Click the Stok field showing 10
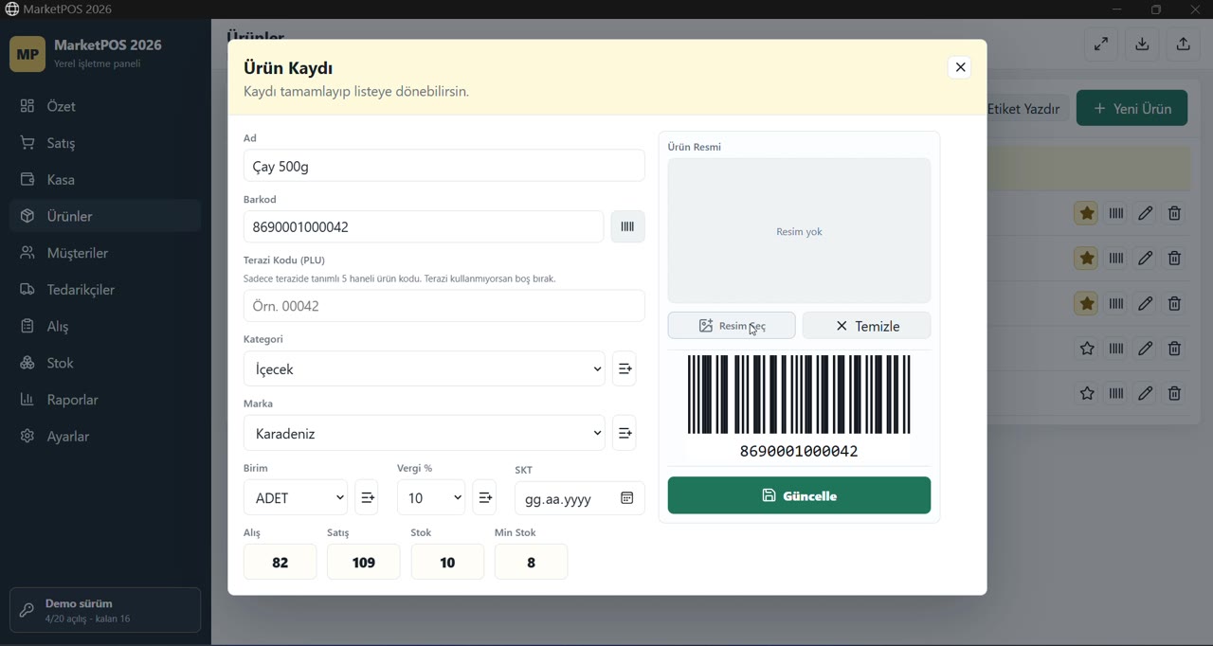Viewport: 1213px width, 646px height. 447,562
